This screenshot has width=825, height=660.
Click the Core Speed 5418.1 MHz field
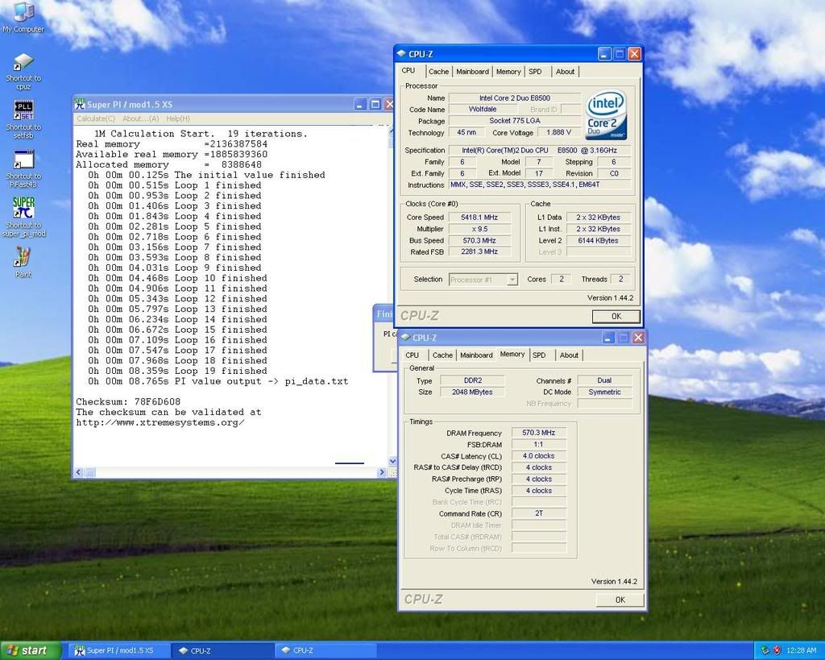tap(479, 218)
